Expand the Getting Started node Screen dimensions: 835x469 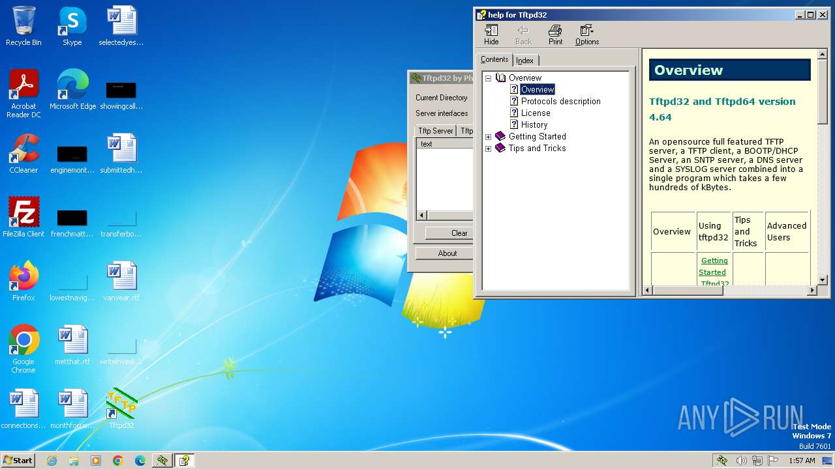[x=488, y=137]
